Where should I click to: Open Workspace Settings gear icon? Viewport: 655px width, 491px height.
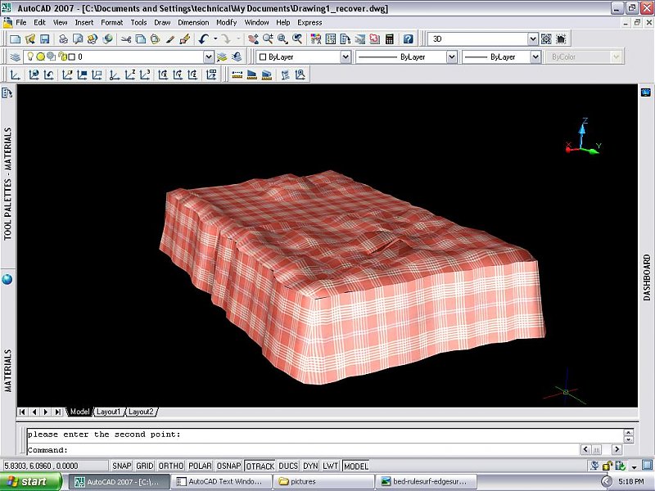[546, 38]
